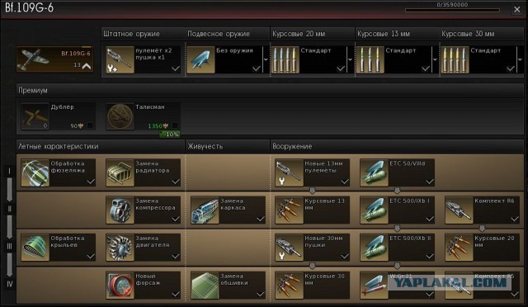The image size is (528, 307).
Task: Click the 'Курсовые 20 мм' belts module icon
Action: [459, 248]
